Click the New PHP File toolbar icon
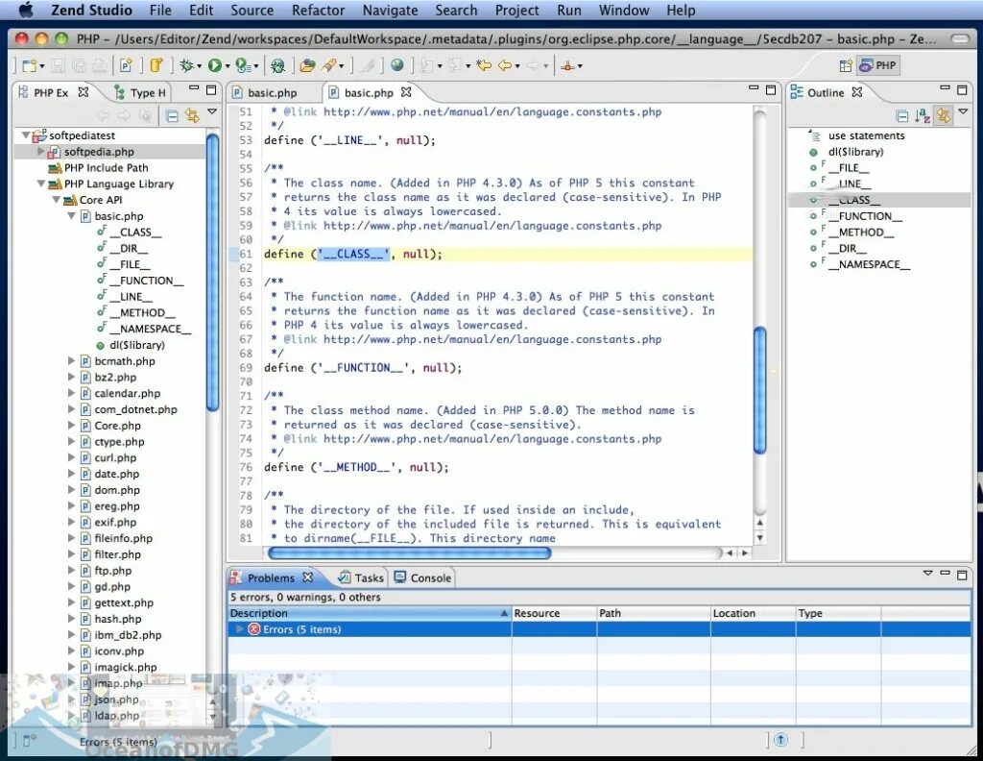Screen dimensions: 983x761 pos(126,65)
